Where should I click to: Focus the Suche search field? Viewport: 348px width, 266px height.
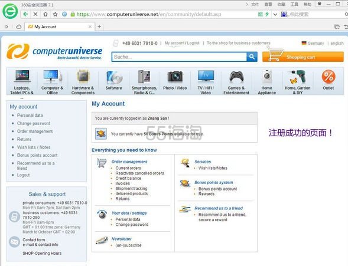[x=180, y=57]
